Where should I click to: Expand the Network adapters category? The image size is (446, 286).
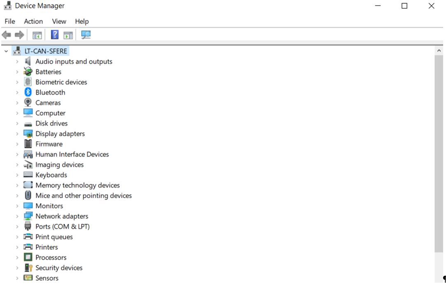click(17, 216)
